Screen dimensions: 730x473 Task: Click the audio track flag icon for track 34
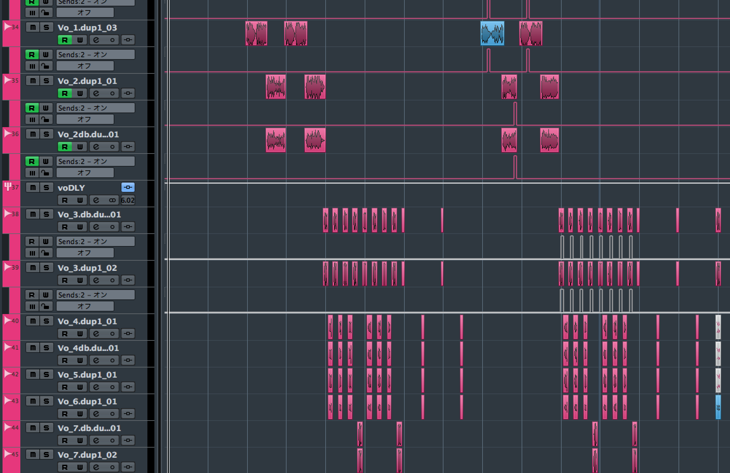[x=7, y=27]
